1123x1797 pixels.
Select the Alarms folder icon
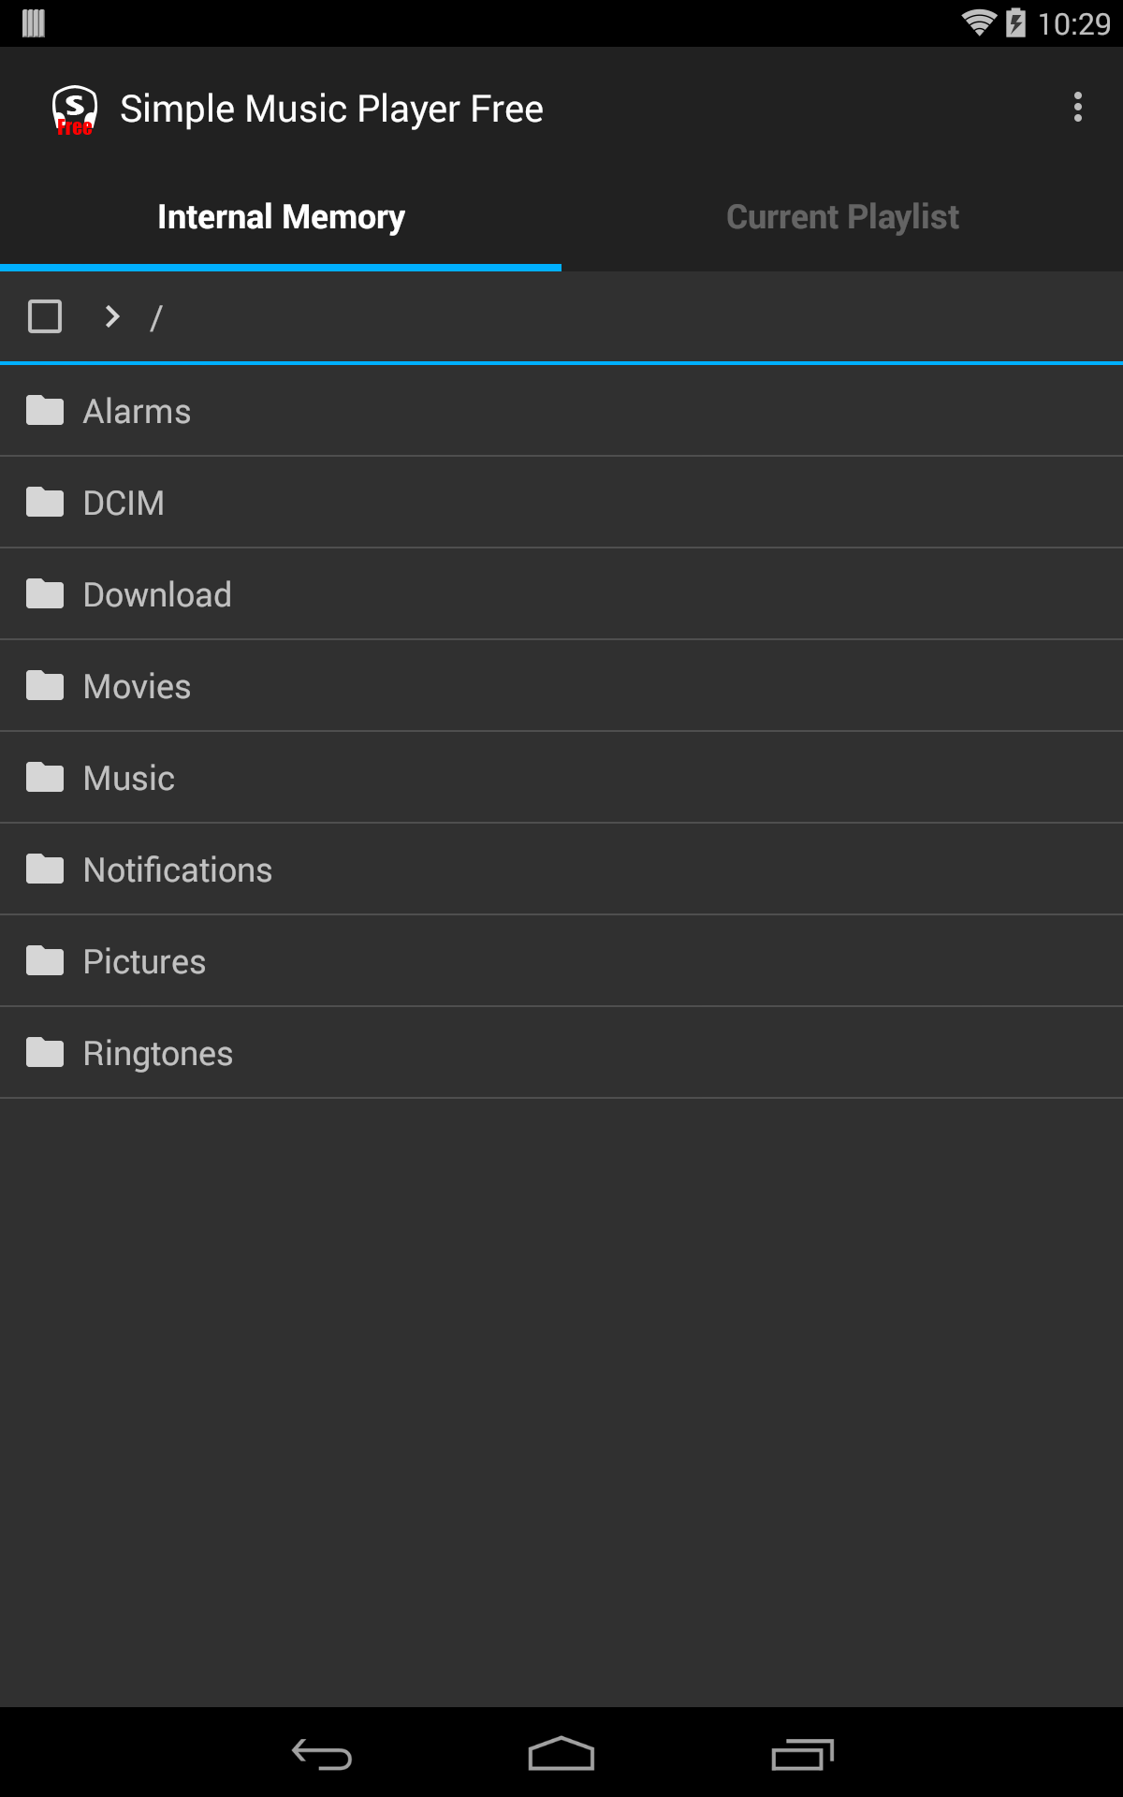[45, 410]
